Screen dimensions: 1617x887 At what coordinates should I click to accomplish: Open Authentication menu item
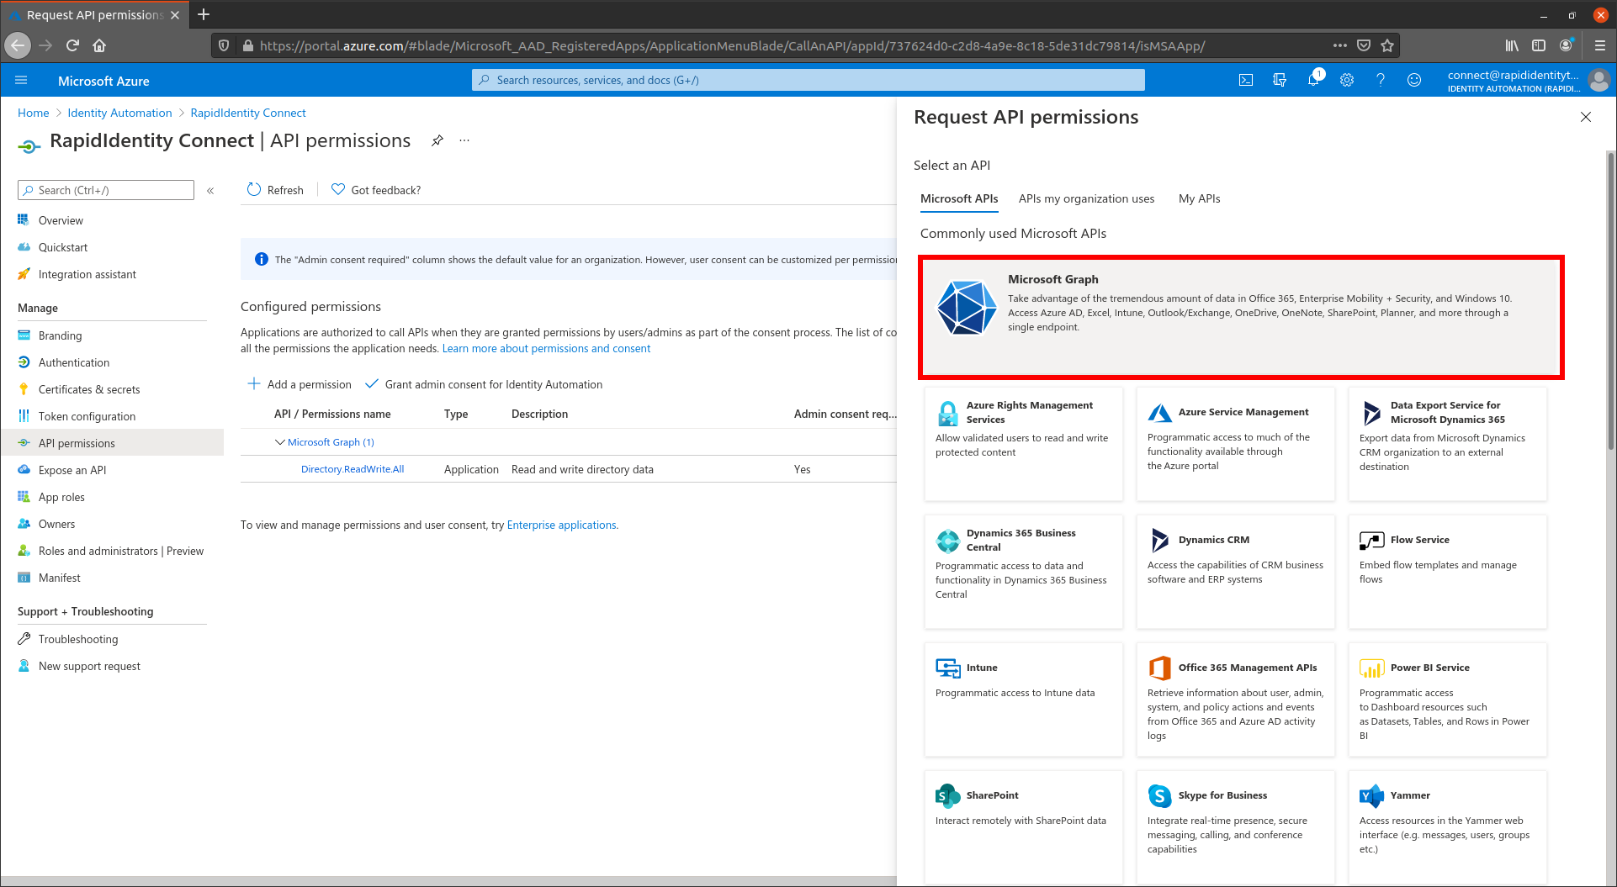click(112, 362)
